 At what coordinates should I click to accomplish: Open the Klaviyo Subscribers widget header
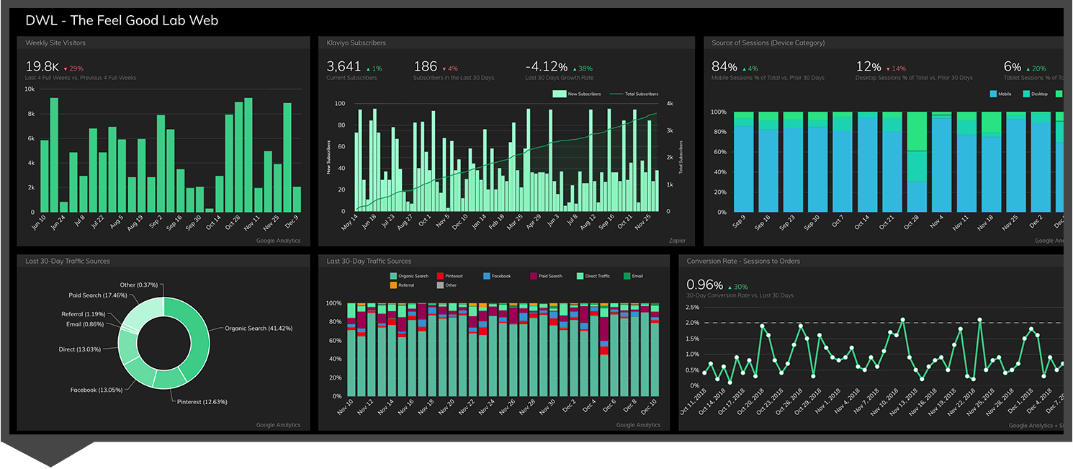click(x=356, y=43)
